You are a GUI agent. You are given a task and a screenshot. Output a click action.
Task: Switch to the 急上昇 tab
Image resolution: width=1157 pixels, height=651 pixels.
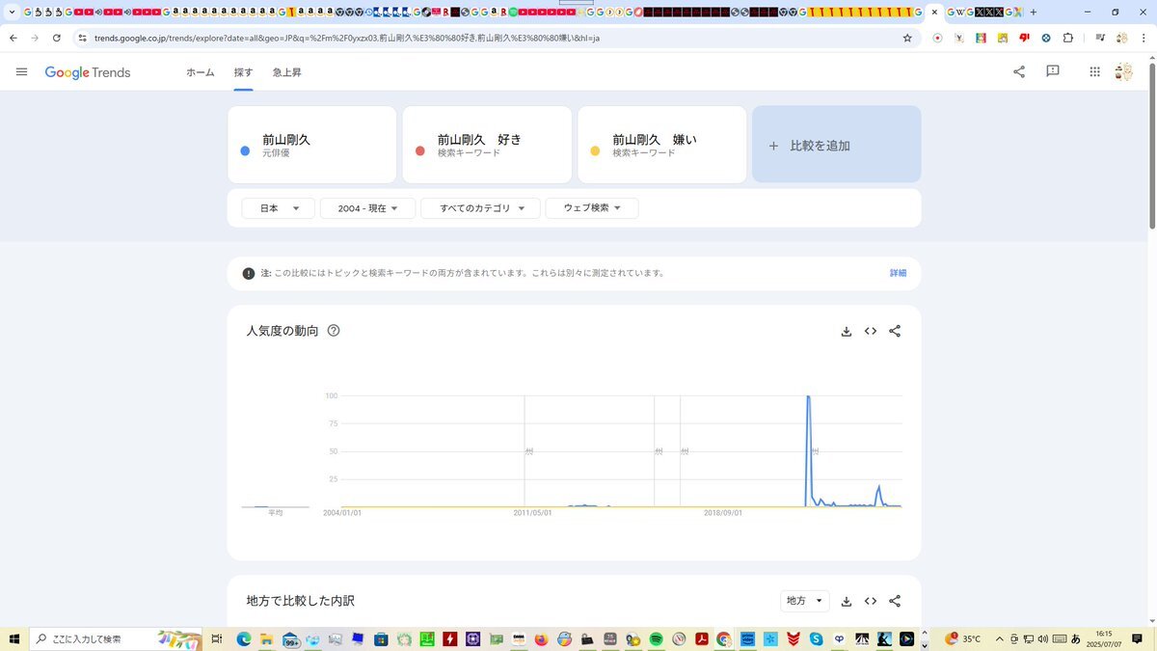(287, 72)
